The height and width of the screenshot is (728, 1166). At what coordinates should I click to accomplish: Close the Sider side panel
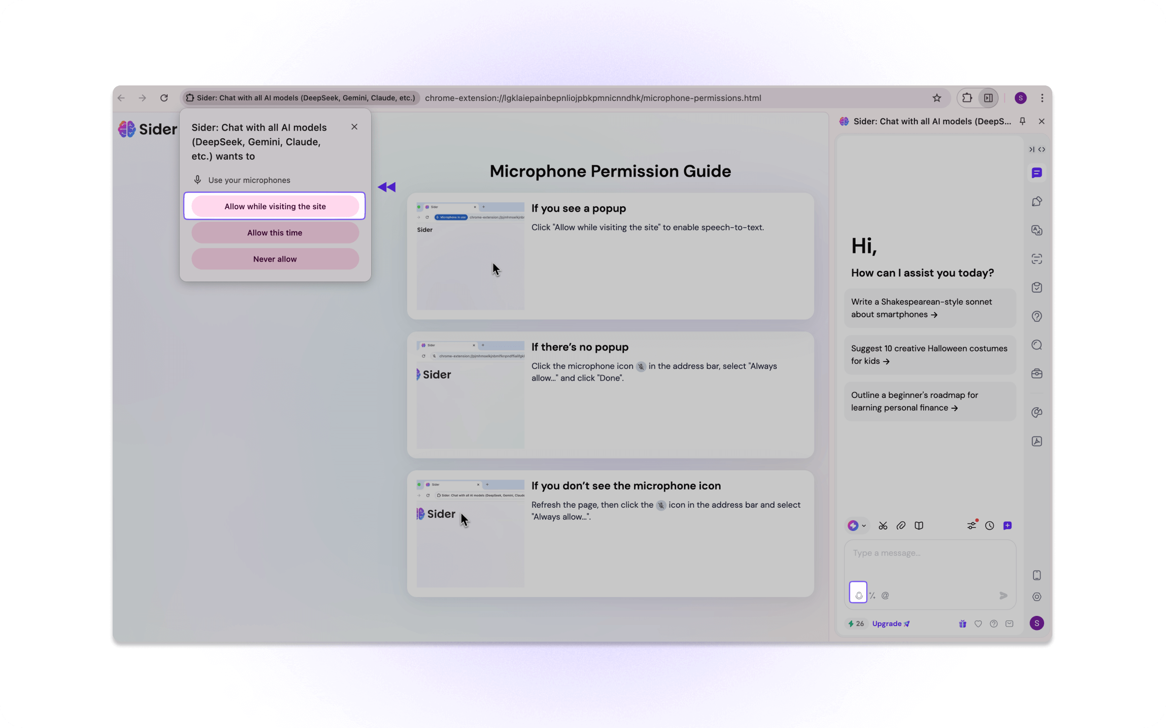[1042, 121]
